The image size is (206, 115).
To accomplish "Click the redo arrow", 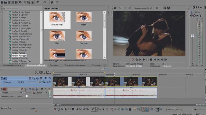I will (x=45, y=2).
